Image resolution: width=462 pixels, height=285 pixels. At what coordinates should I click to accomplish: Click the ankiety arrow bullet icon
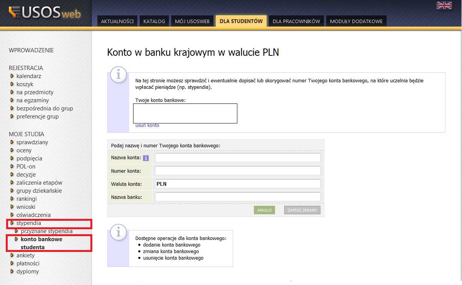coord(12,255)
